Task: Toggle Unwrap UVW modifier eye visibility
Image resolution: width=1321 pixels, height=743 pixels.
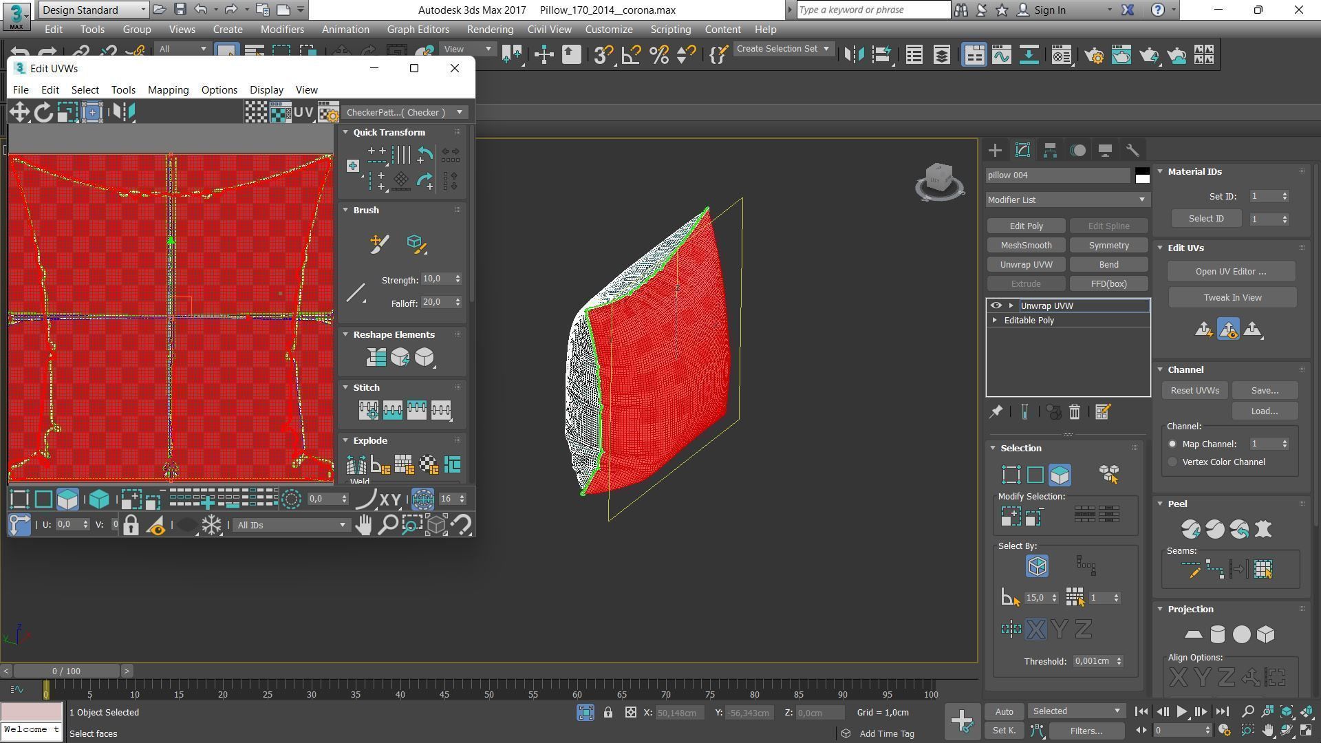Action: (996, 305)
